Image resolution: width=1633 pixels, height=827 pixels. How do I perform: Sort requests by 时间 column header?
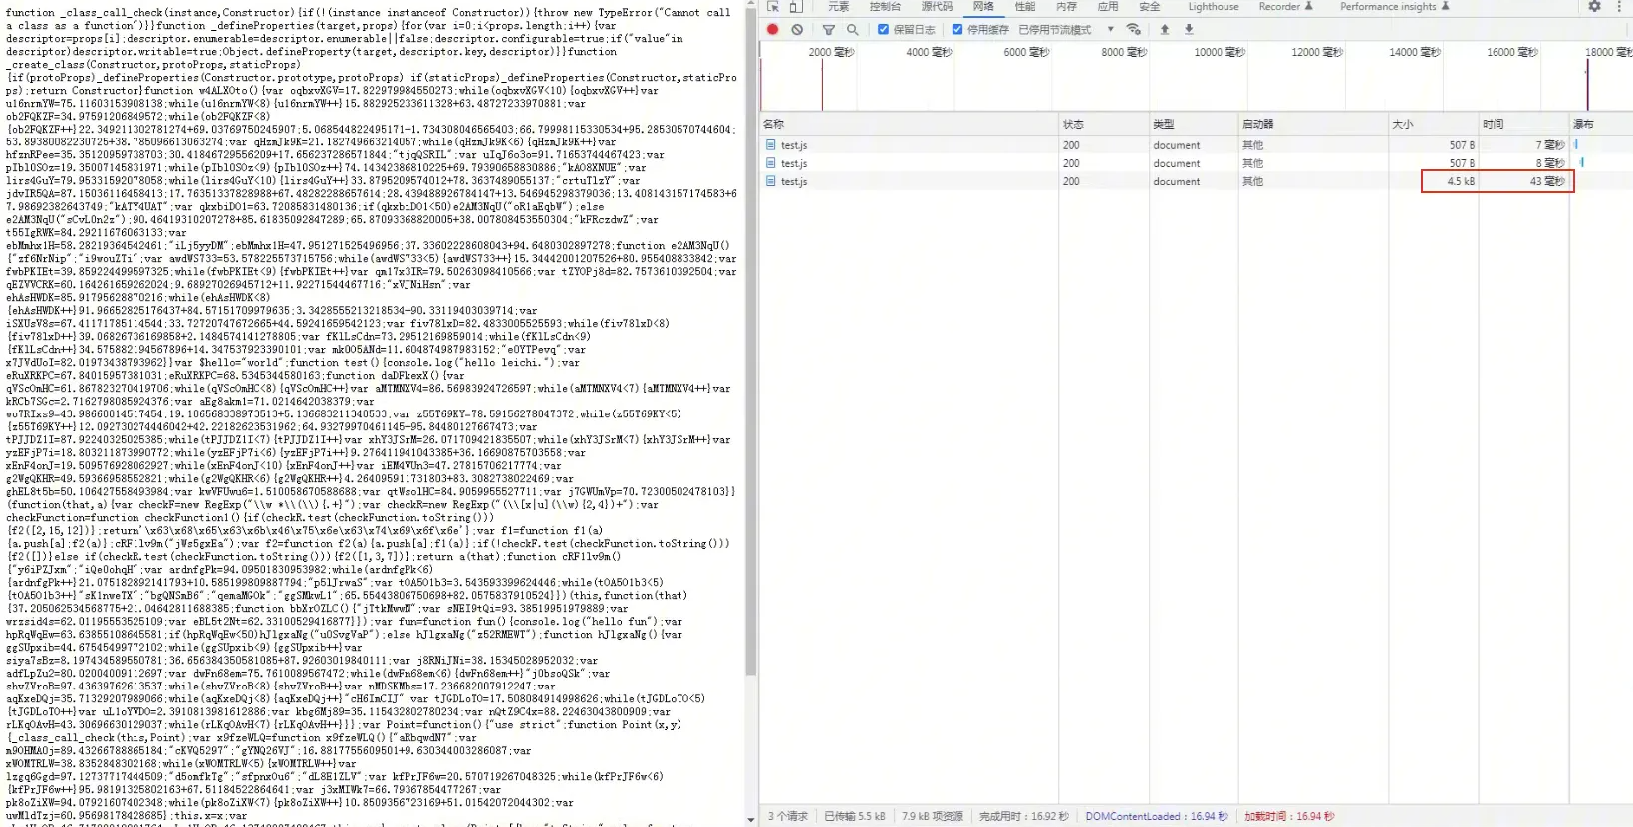point(1493,124)
